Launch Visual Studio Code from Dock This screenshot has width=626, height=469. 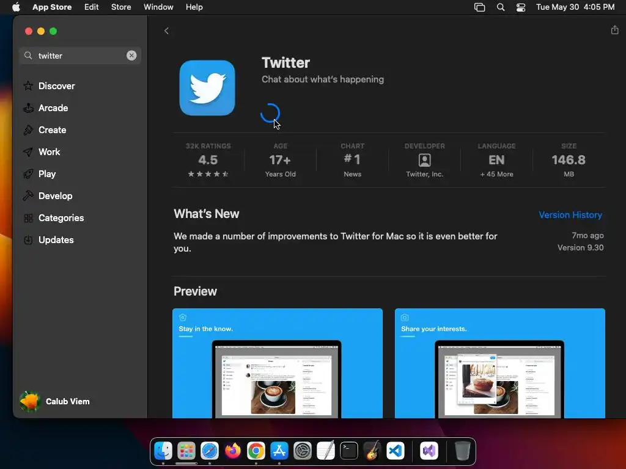pos(396,451)
